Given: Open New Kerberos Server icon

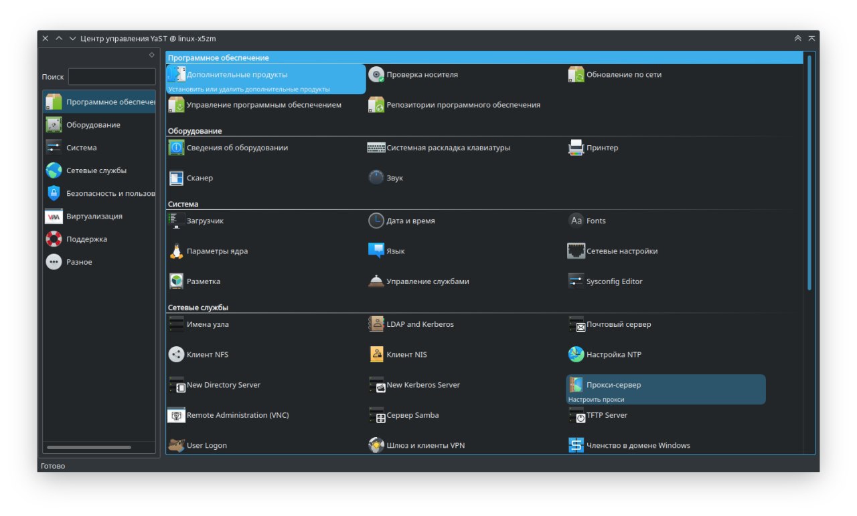Looking at the screenshot, I should [x=376, y=385].
